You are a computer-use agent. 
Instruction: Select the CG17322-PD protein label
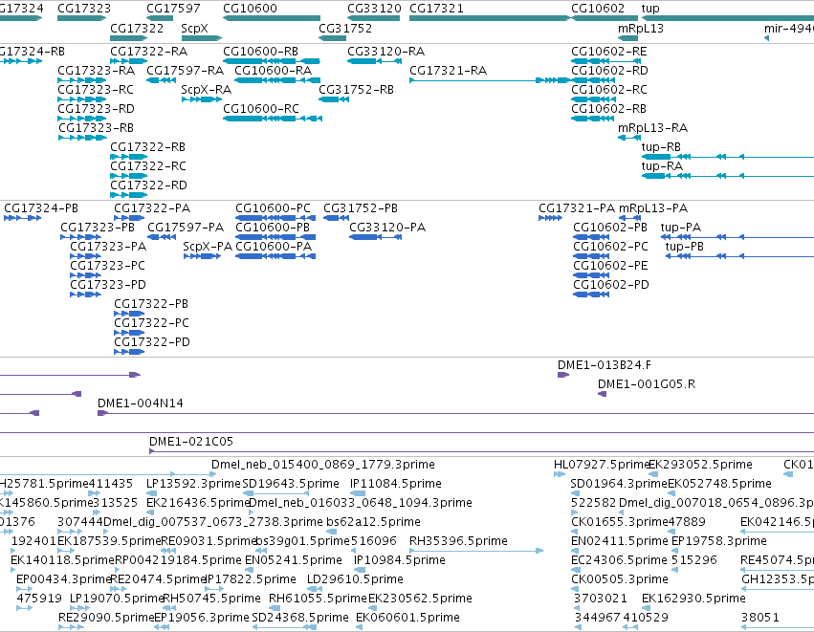pos(152,342)
